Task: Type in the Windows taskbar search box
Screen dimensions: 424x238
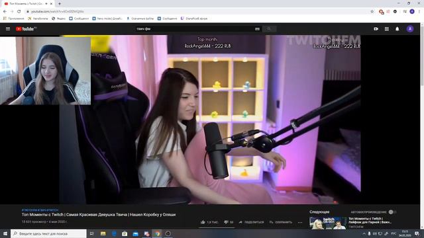Action: coord(48,233)
